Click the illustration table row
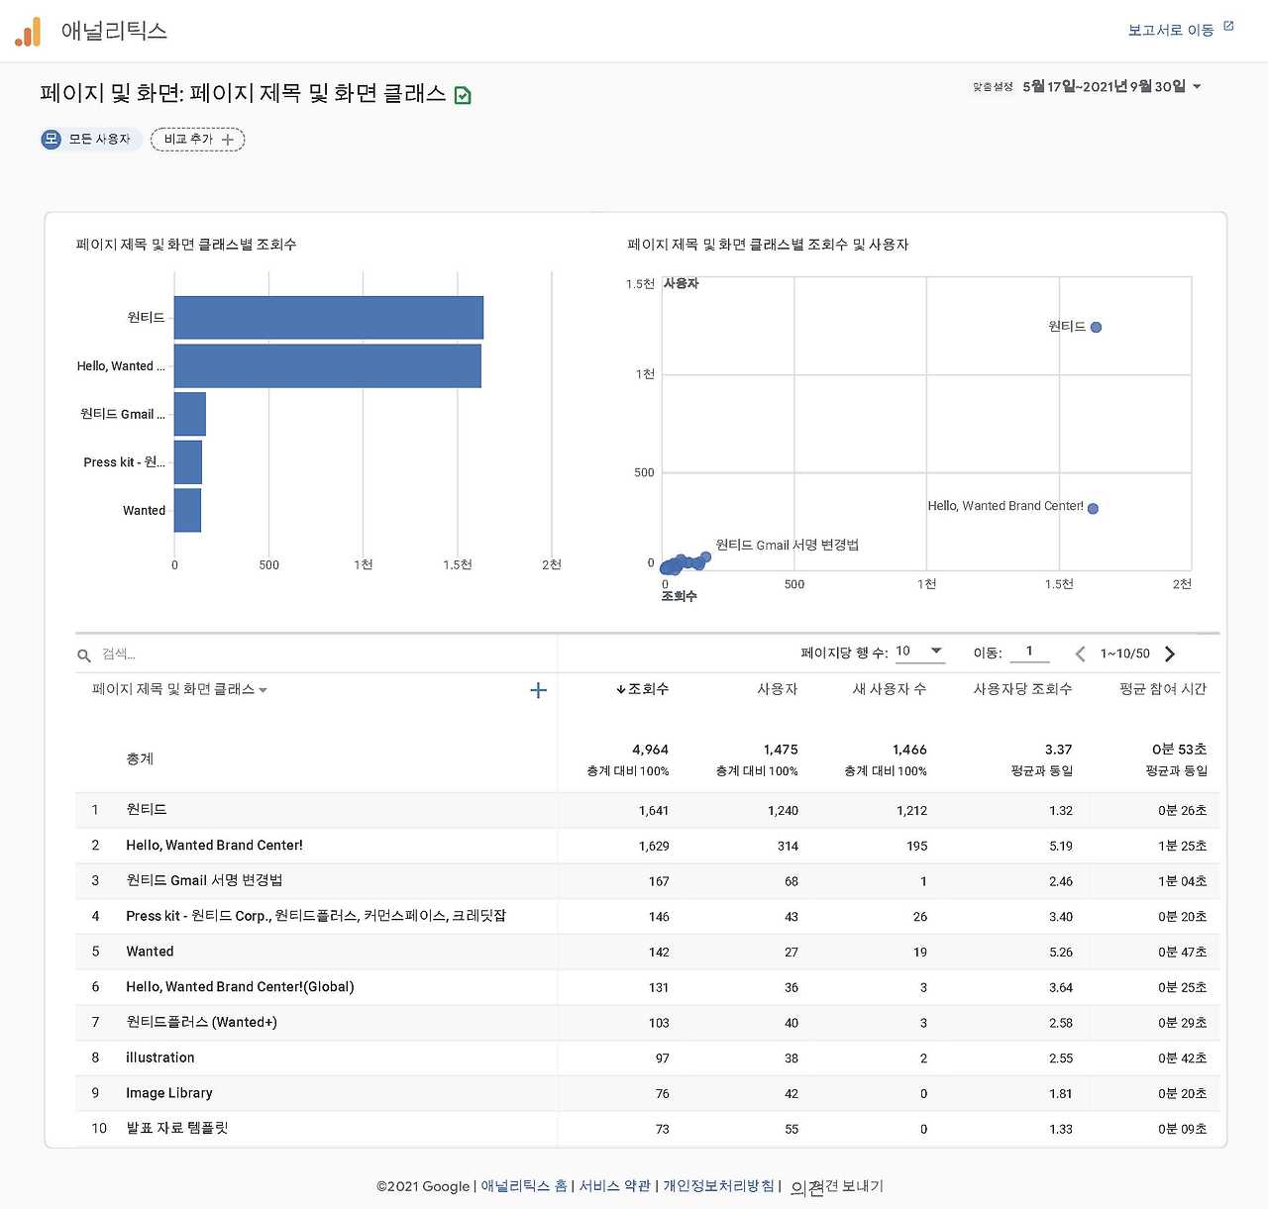The width and height of the screenshot is (1268, 1209). [x=648, y=1058]
